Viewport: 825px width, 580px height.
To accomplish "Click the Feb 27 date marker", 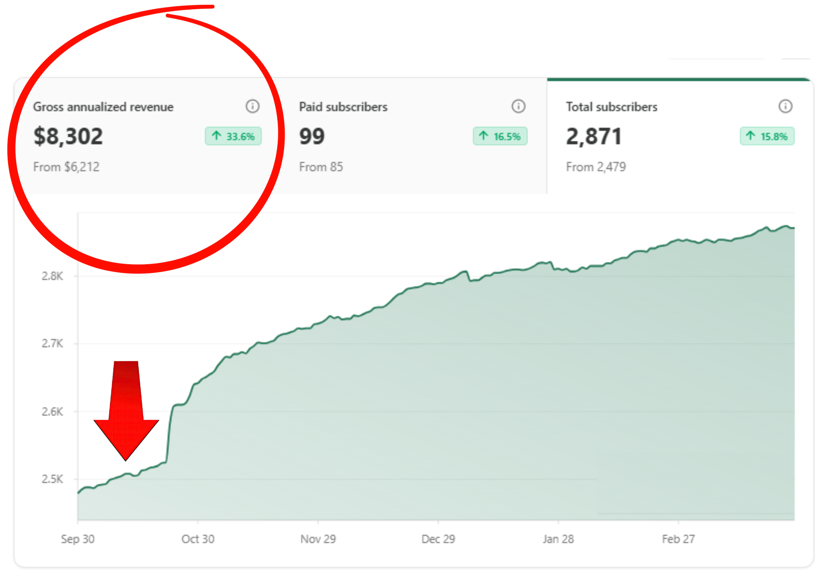I will click(x=678, y=539).
